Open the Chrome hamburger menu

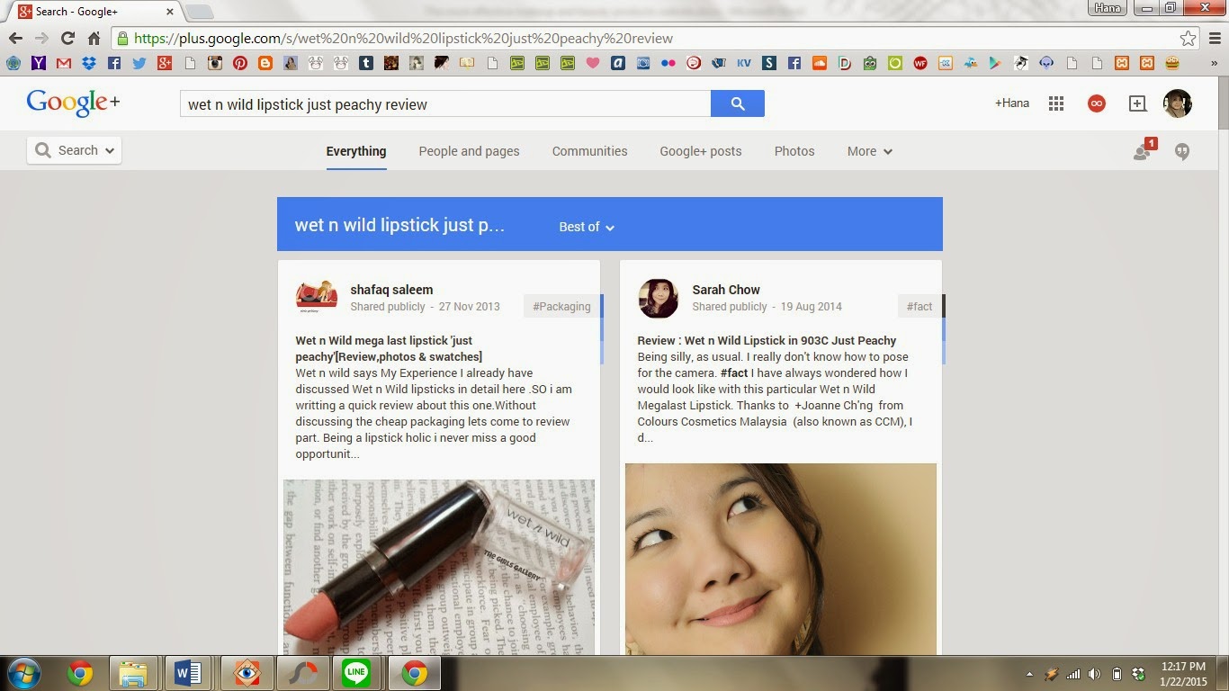click(x=1214, y=38)
